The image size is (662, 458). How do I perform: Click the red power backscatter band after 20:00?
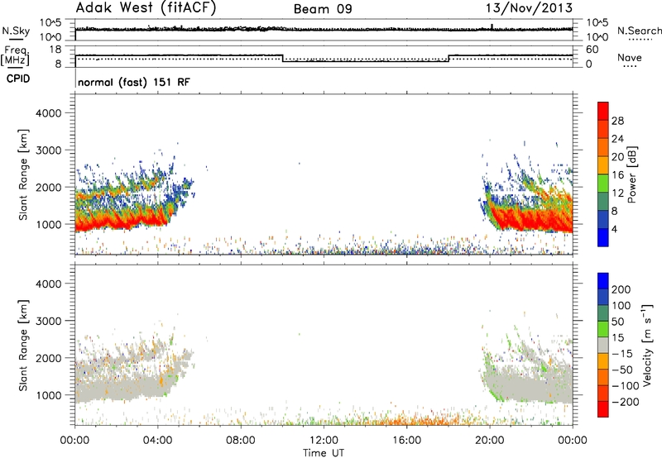coord(532,219)
